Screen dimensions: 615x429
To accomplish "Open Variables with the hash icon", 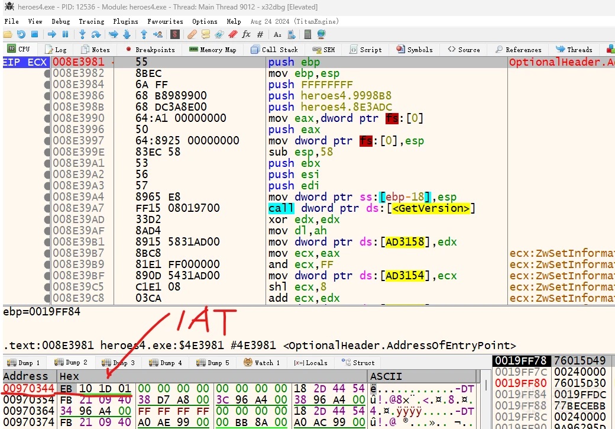I will (x=260, y=34).
